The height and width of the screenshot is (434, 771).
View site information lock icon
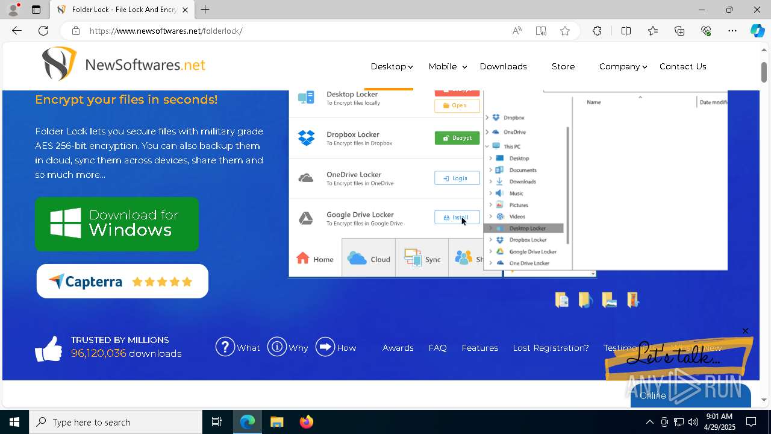click(75, 31)
